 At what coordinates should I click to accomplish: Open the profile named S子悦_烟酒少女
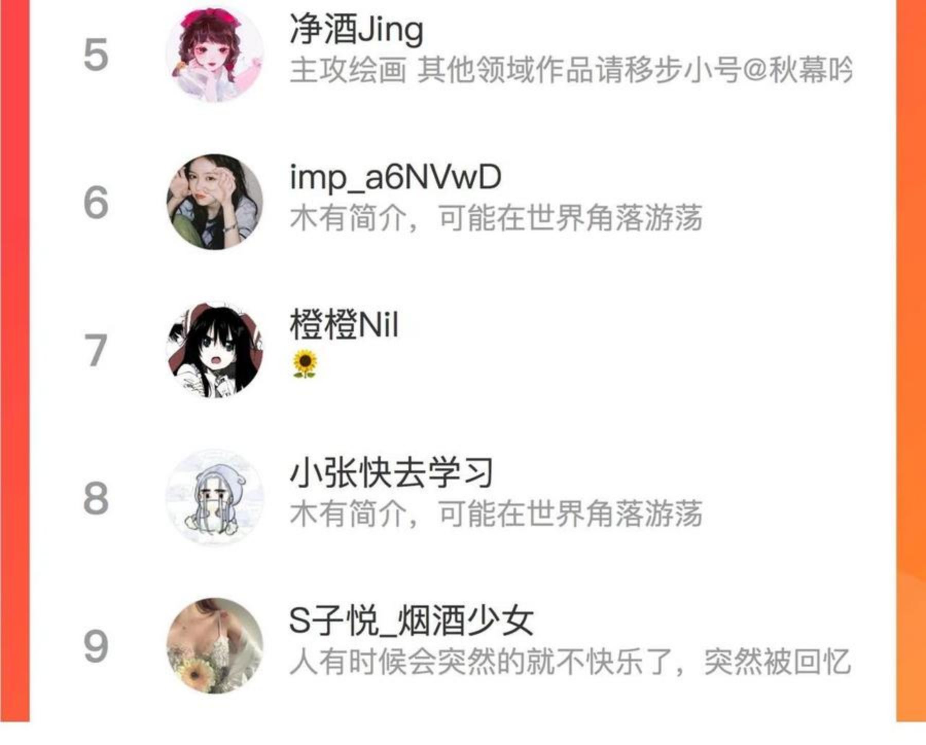click(x=411, y=620)
